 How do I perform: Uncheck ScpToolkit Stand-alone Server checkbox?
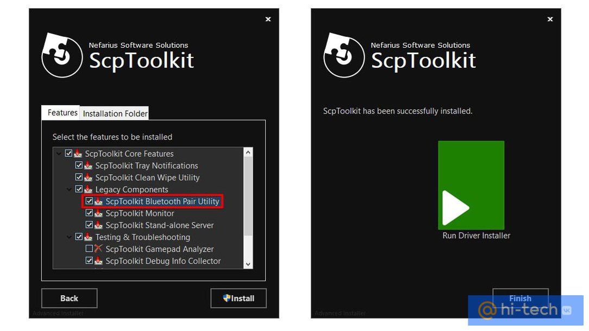pyautogui.click(x=89, y=225)
